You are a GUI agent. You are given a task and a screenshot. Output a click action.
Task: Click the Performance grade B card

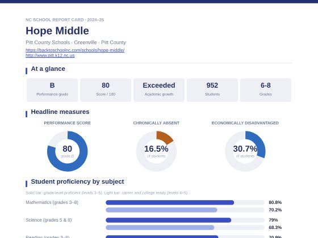click(52, 90)
